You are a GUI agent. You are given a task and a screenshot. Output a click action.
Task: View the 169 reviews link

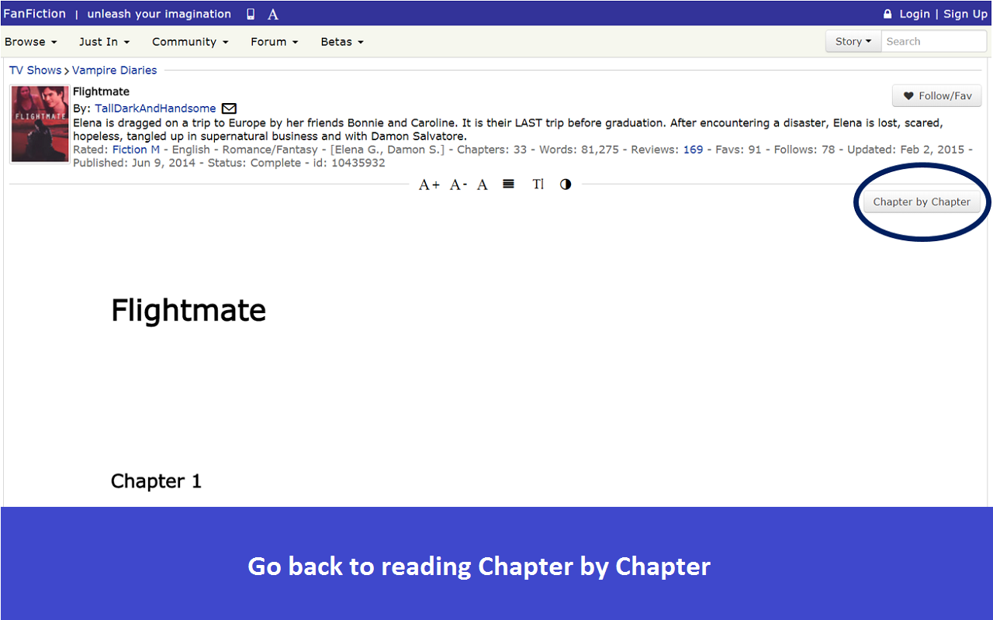point(693,150)
